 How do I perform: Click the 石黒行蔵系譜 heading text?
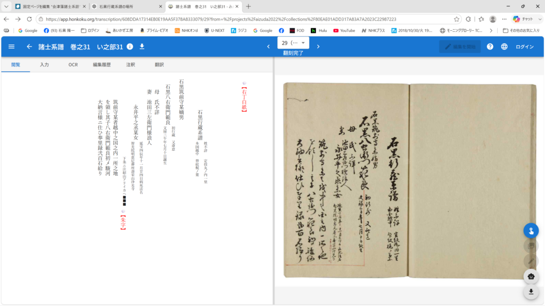coord(200,125)
